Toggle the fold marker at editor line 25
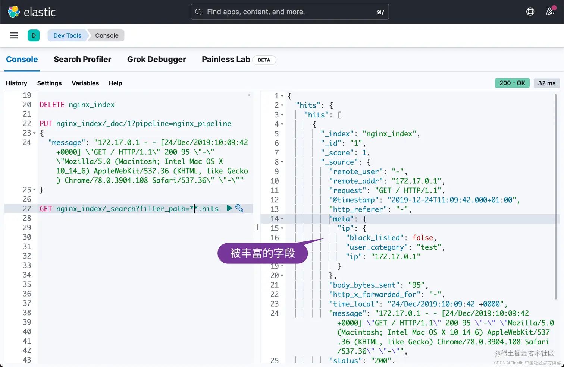Screen dimensions: 564x367 (x=34, y=190)
